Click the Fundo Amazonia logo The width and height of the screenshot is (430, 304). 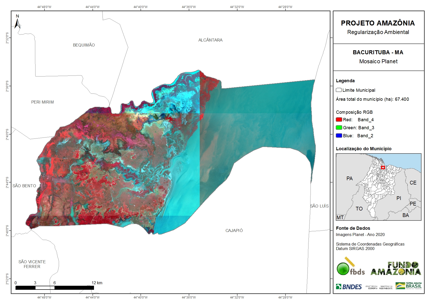396,268
